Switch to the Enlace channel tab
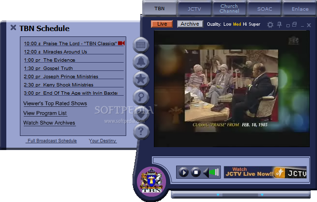The image size is (317, 202). click(300, 9)
